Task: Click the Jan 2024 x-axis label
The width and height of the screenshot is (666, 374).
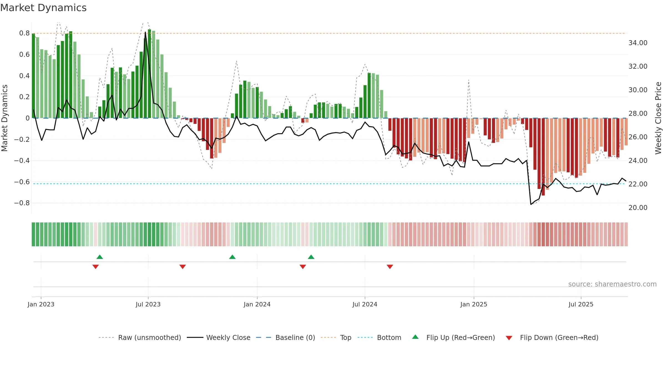Action: (257, 304)
